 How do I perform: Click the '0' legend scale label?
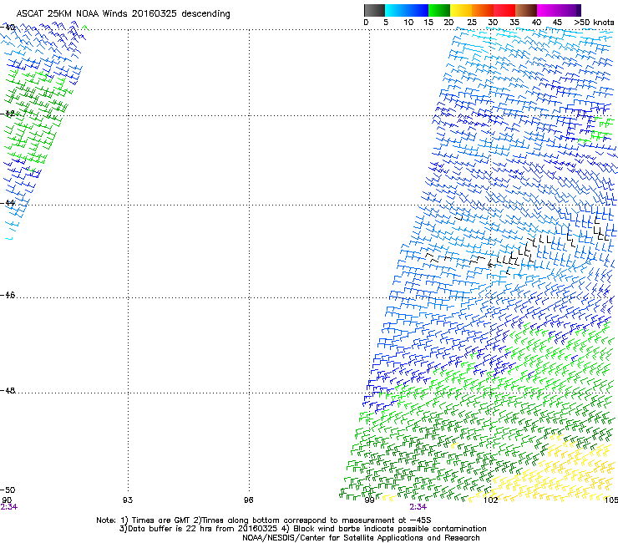366,23
